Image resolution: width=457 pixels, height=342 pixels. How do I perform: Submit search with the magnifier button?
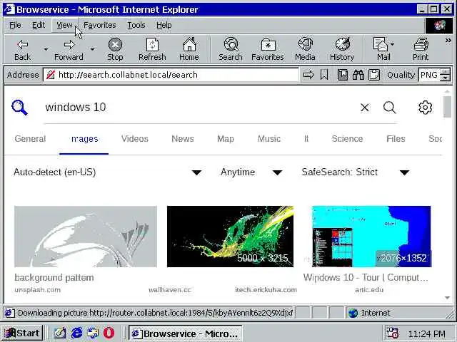389,108
